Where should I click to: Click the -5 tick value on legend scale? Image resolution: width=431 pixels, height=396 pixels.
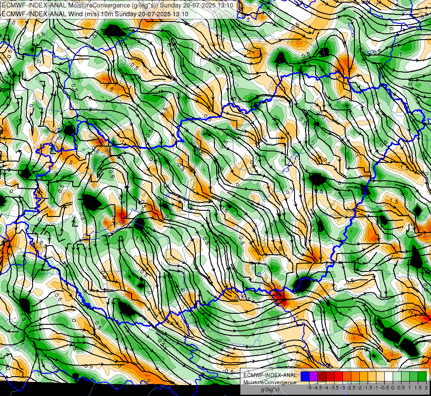click(x=309, y=388)
